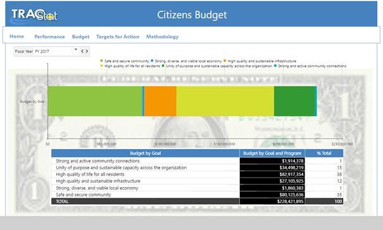Image resolution: width=383 pixels, height=230 pixels.
Task: Click the % Total column header
Action: (x=324, y=153)
